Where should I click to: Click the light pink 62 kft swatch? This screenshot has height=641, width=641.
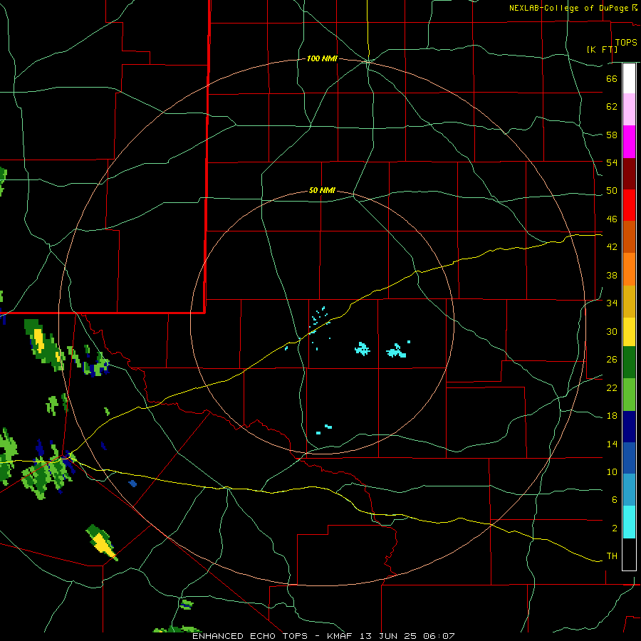click(x=629, y=109)
